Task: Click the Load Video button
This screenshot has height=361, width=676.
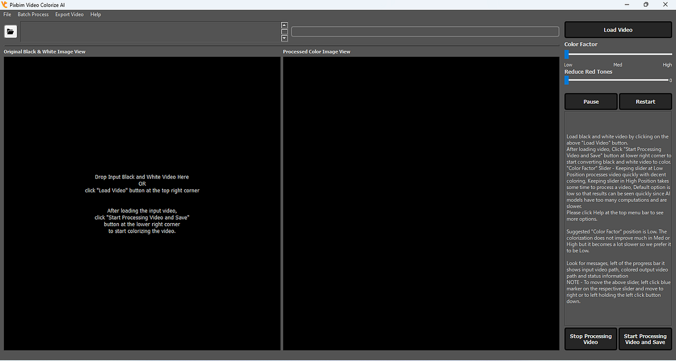Action: coord(618,30)
